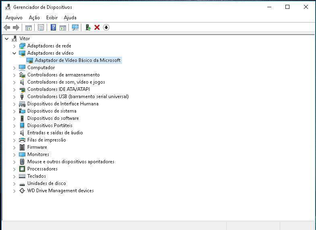Click the Firmware chip icon
316x230 pixels.
tap(22, 147)
